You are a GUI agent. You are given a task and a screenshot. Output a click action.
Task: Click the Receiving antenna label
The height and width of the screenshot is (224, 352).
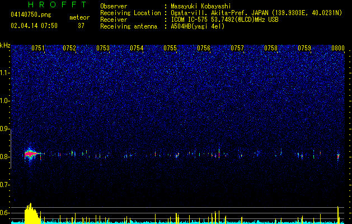[x=129, y=26]
